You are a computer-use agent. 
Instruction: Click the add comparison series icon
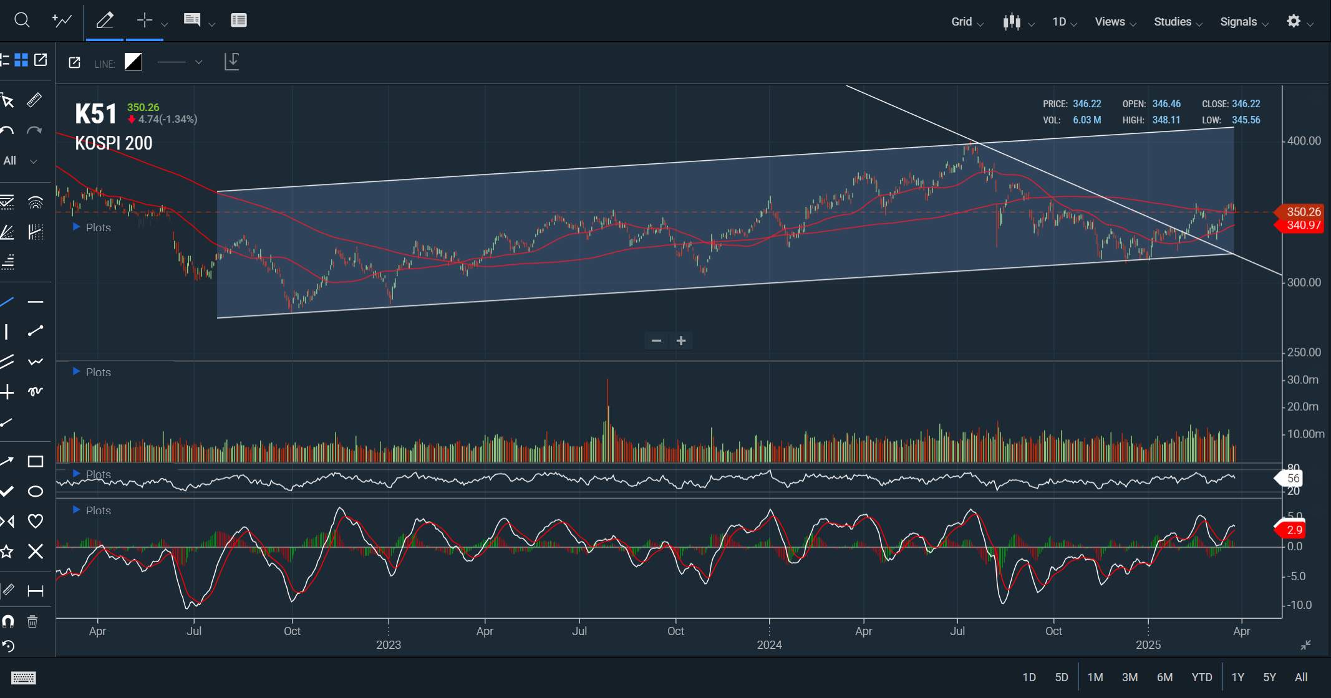pos(62,21)
